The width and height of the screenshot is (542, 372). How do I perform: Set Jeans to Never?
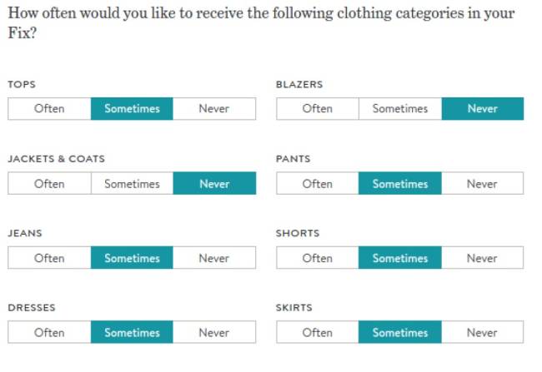pyautogui.click(x=214, y=258)
